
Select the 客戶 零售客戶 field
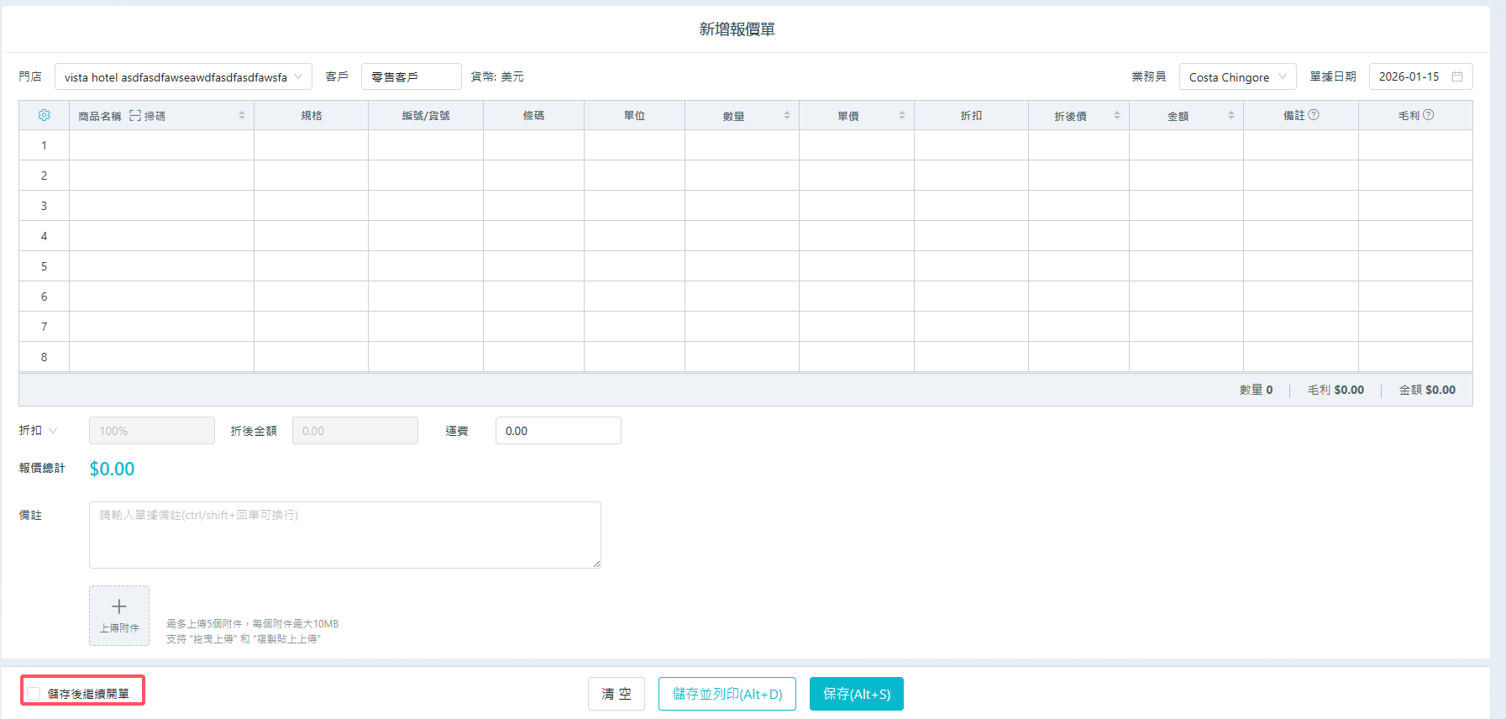click(x=411, y=76)
